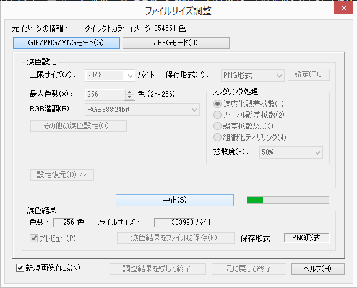Click the green progress bar
This screenshot has height=288, width=357.
pyautogui.click(x=288, y=200)
